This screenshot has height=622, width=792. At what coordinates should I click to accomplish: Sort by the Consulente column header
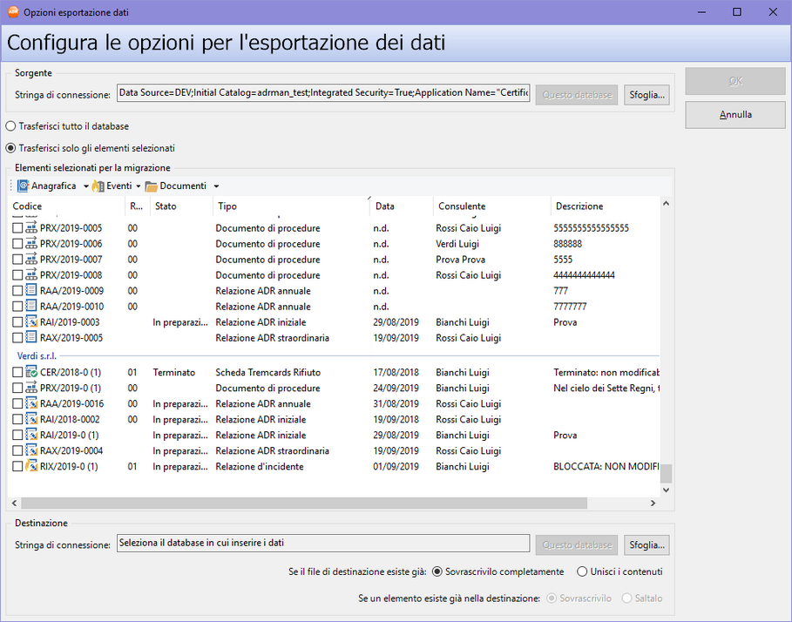click(x=462, y=206)
